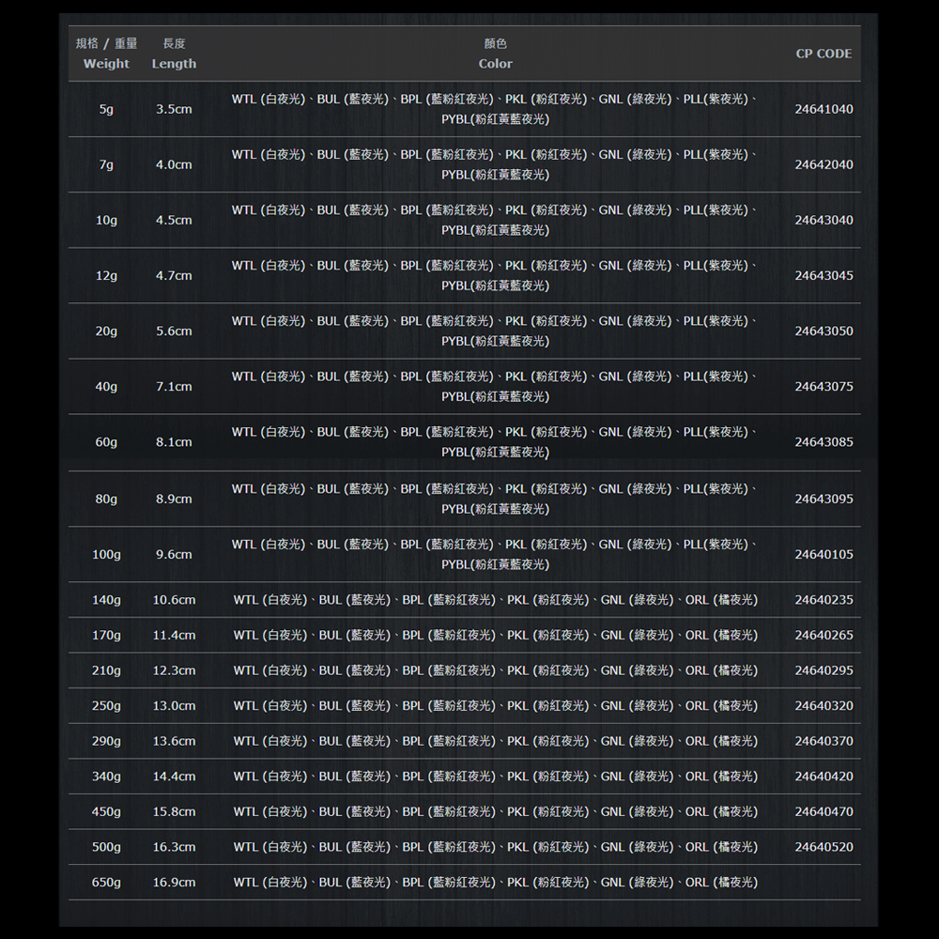Select the 13.0cm length cell

click(174, 706)
